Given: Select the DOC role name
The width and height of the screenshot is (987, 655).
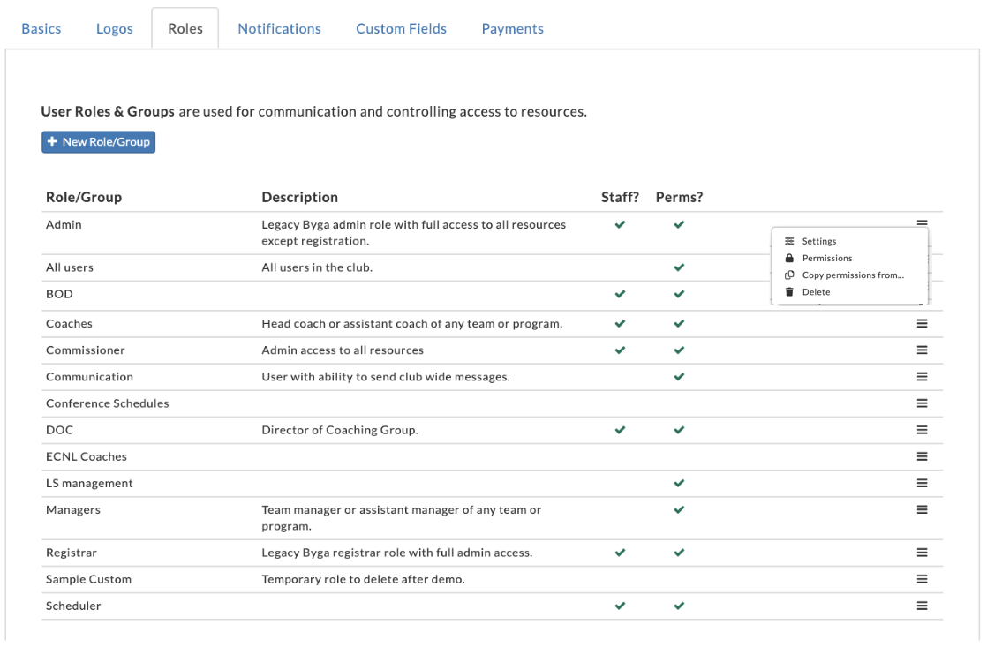Looking at the screenshot, I should click(x=59, y=430).
